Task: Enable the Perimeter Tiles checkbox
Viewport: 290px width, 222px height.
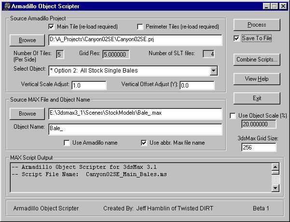Action: tap(141, 27)
